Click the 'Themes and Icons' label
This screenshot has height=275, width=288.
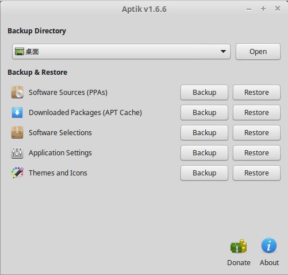(x=58, y=173)
